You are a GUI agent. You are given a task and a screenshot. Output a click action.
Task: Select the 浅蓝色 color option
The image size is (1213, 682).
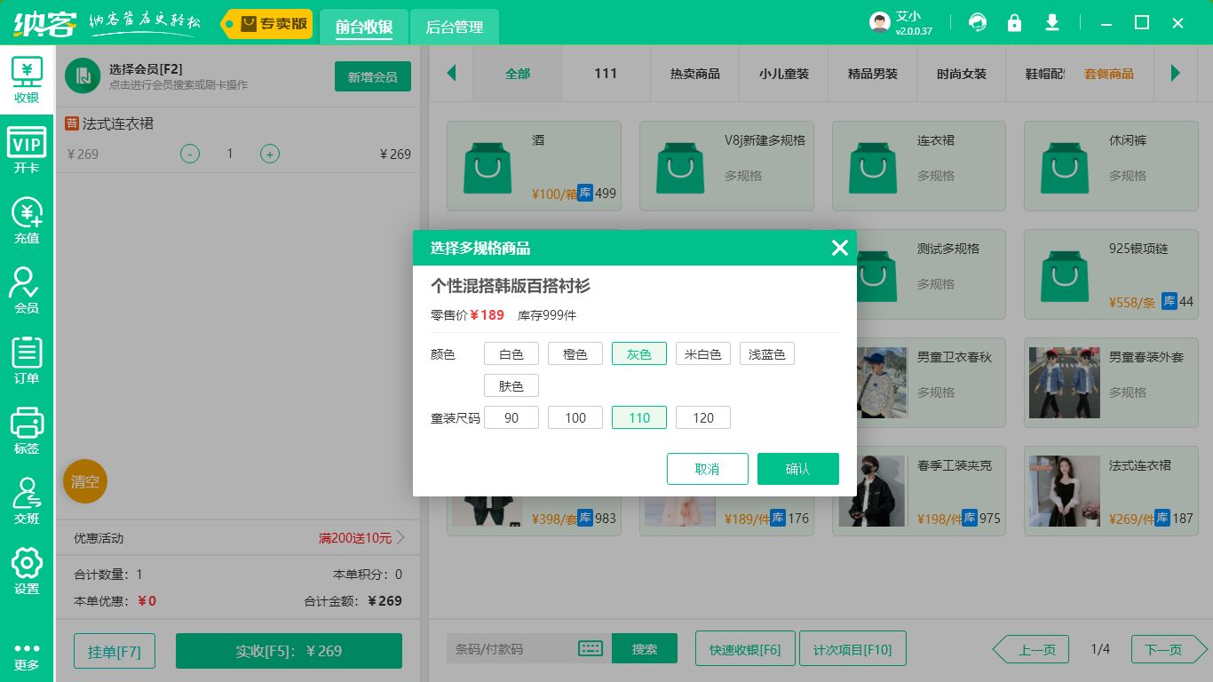pyautogui.click(x=766, y=353)
